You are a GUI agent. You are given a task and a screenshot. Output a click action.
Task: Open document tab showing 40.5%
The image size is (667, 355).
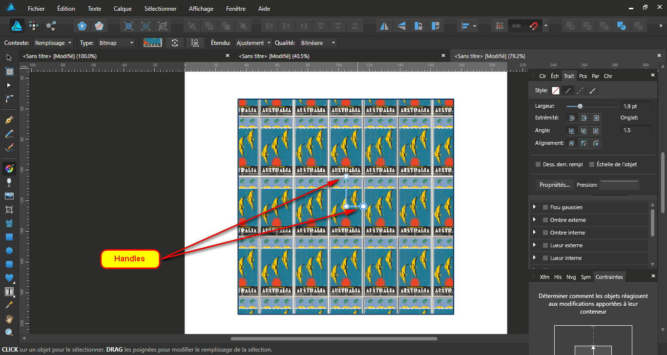275,56
